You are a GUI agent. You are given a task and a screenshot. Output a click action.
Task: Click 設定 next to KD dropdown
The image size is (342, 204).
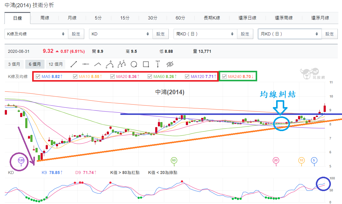point(161,34)
